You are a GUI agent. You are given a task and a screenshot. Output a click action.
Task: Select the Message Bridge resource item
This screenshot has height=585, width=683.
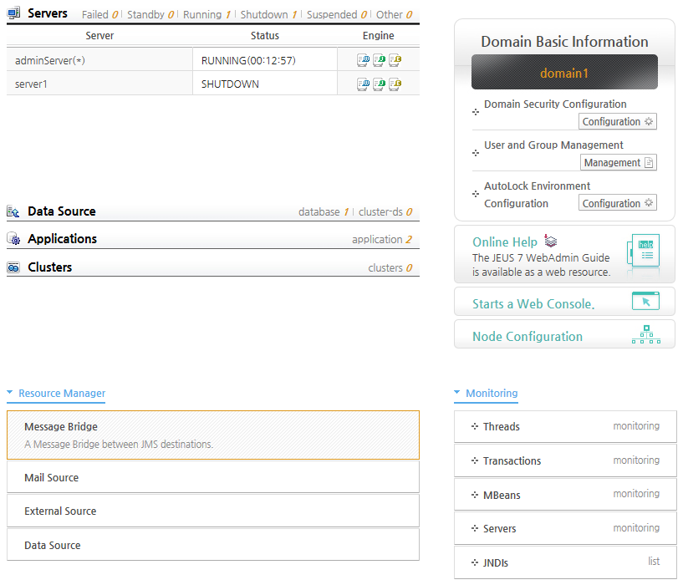coord(213,435)
